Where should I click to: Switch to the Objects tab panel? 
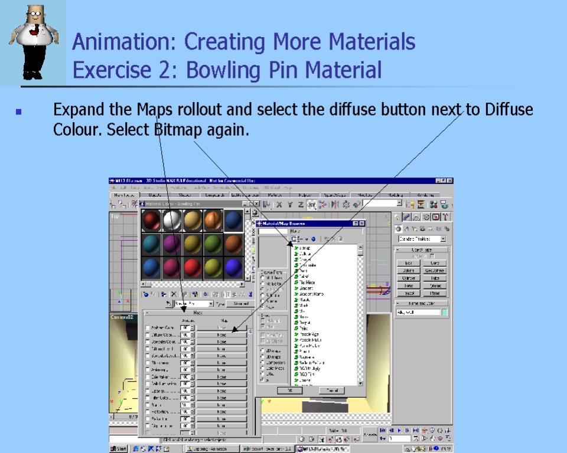tap(155, 195)
